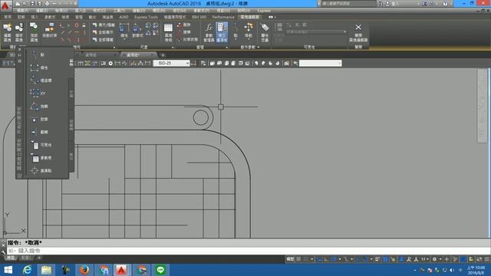Add new drawing tab with plus button

[x=163, y=55]
